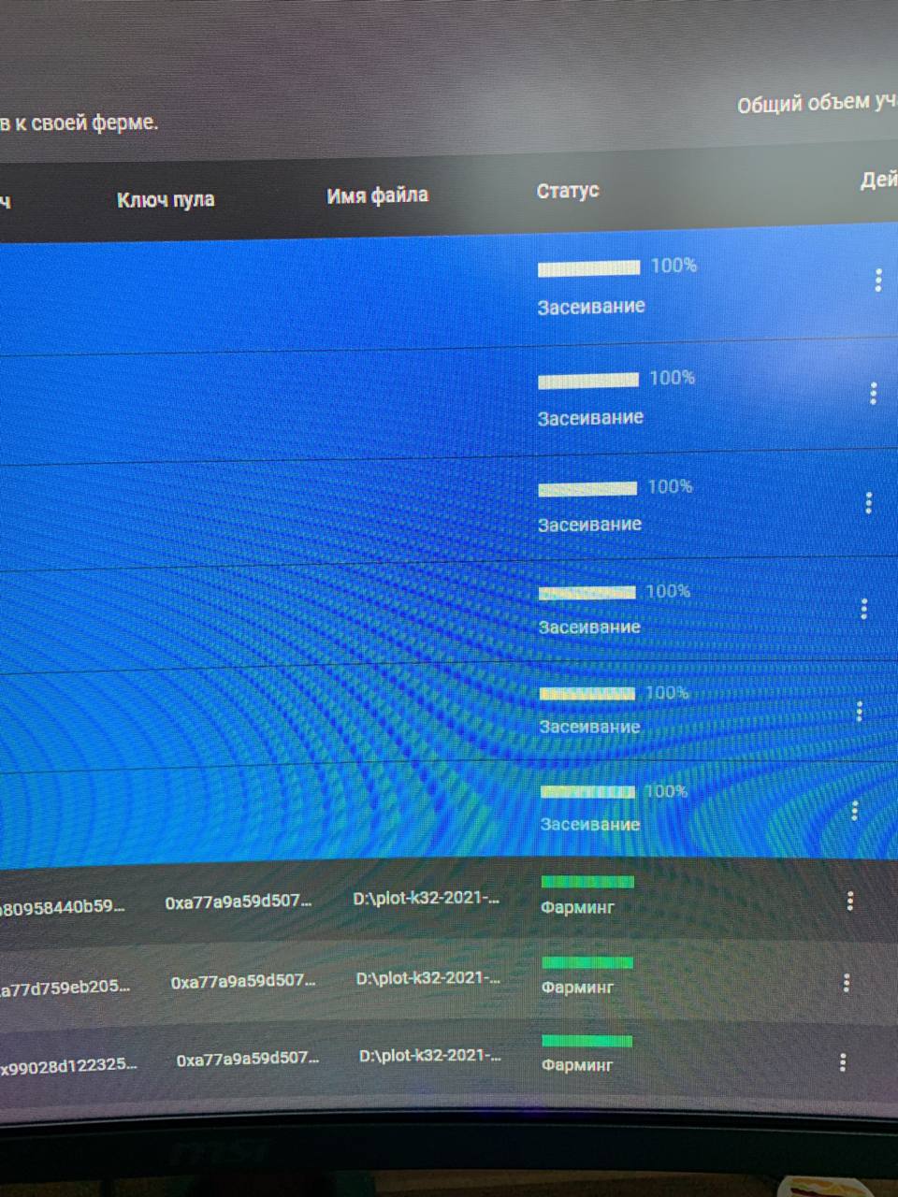Click the Фарминг status in the 80958440b59 row

(x=577, y=907)
